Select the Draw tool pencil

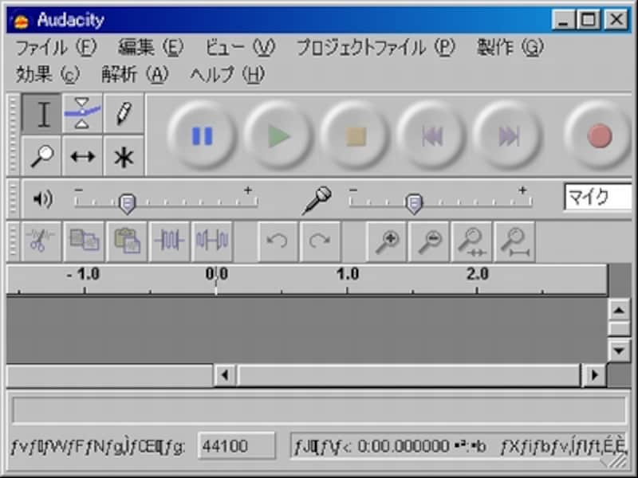[x=122, y=114]
